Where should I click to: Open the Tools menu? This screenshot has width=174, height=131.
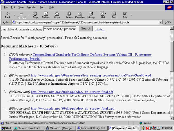click(x=43, y=7)
